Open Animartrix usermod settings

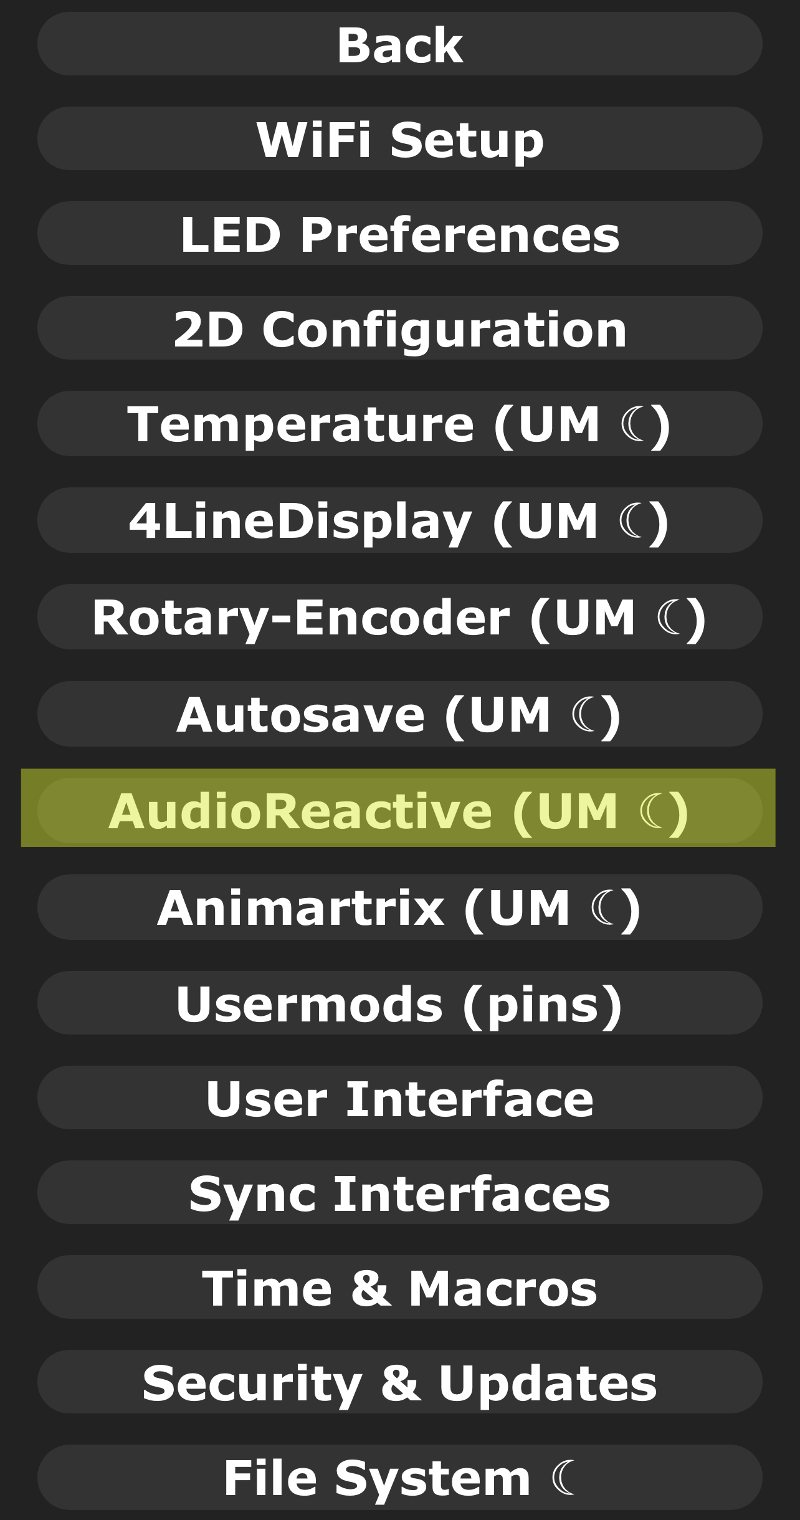pyautogui.click(x=399, y=907)
